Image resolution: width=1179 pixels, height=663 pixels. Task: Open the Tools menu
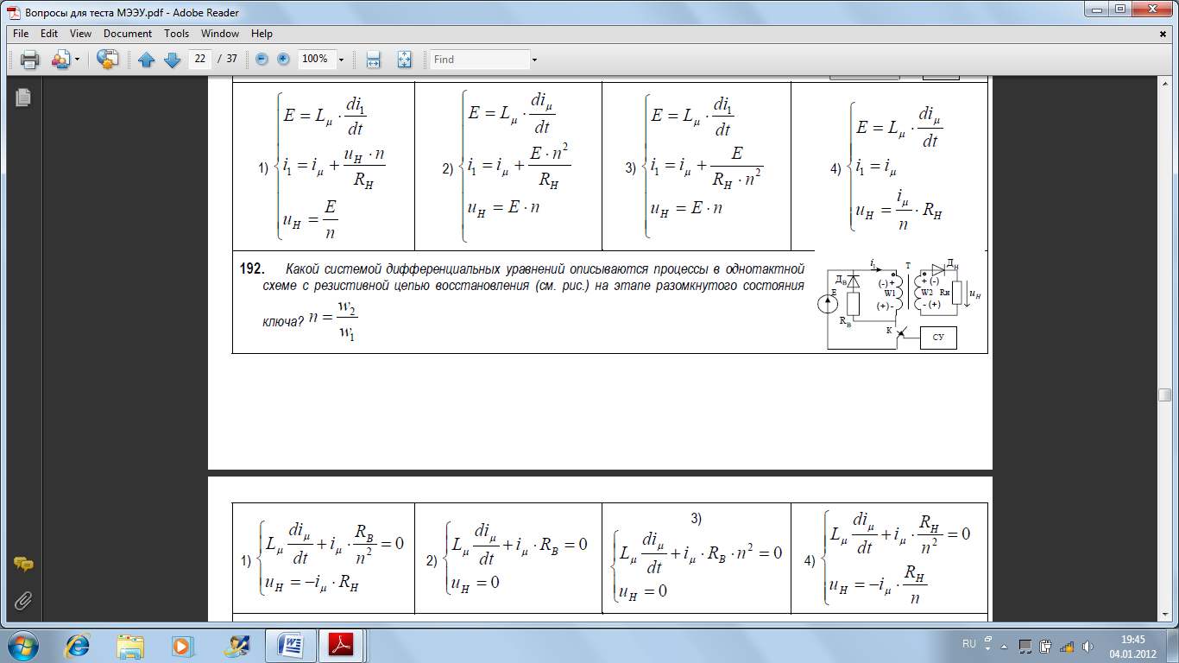(x=177, y=34)
